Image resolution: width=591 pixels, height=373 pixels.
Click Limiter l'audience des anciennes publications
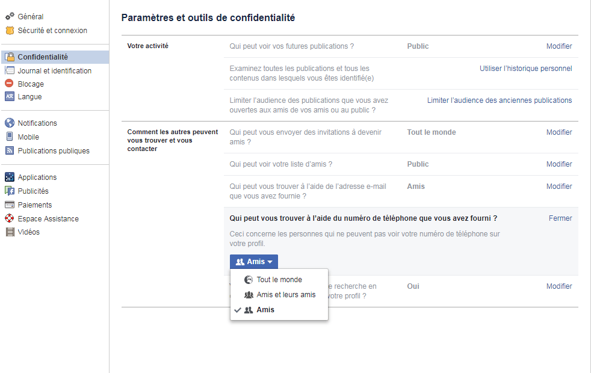click(500, 100)
